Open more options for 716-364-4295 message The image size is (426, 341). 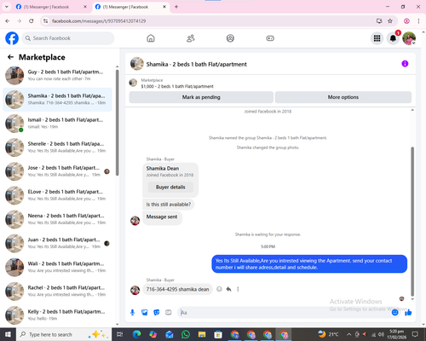(238, 289)
